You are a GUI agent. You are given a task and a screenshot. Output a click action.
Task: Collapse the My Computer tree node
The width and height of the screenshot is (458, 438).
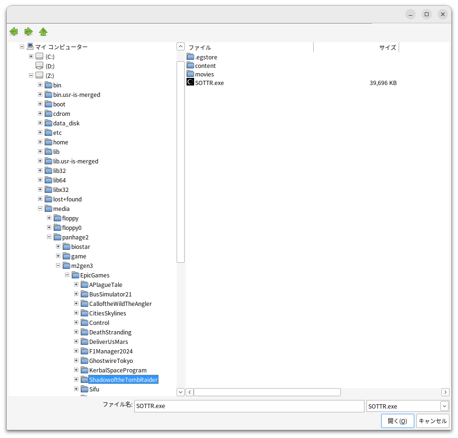pyautogui.click(x=22, y=47)
